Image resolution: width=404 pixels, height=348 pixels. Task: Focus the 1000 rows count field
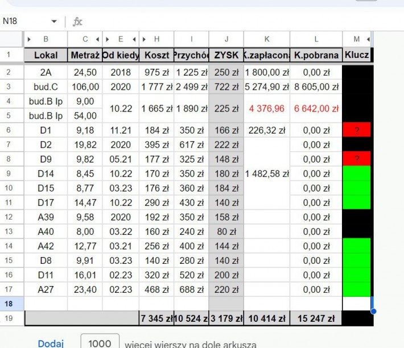(x=100, y=343)
